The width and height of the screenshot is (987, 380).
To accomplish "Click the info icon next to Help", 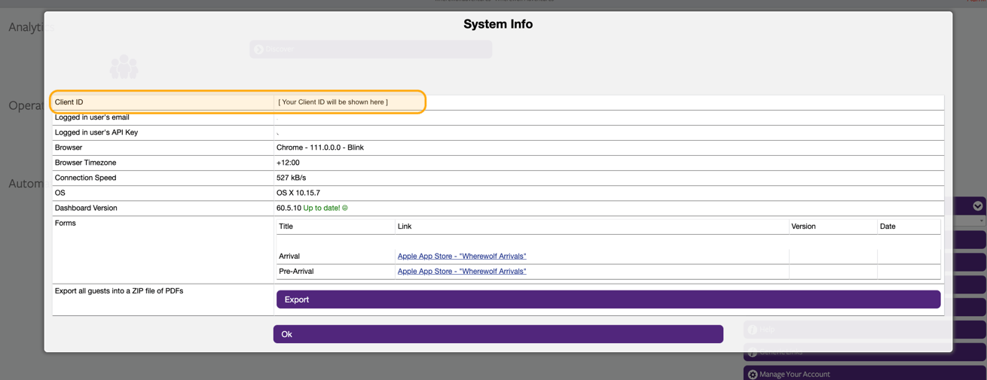I will point(752,330).
